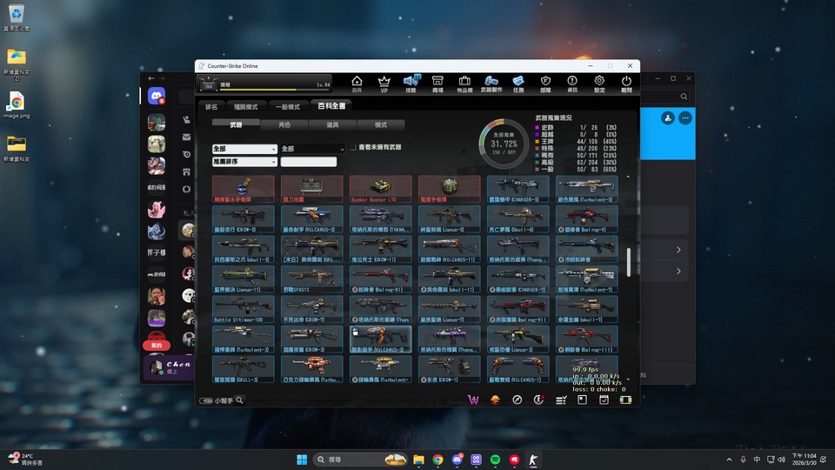Switch to the 排名 tab
Viewport: 835px width, 470px height.
click(211, 107)
